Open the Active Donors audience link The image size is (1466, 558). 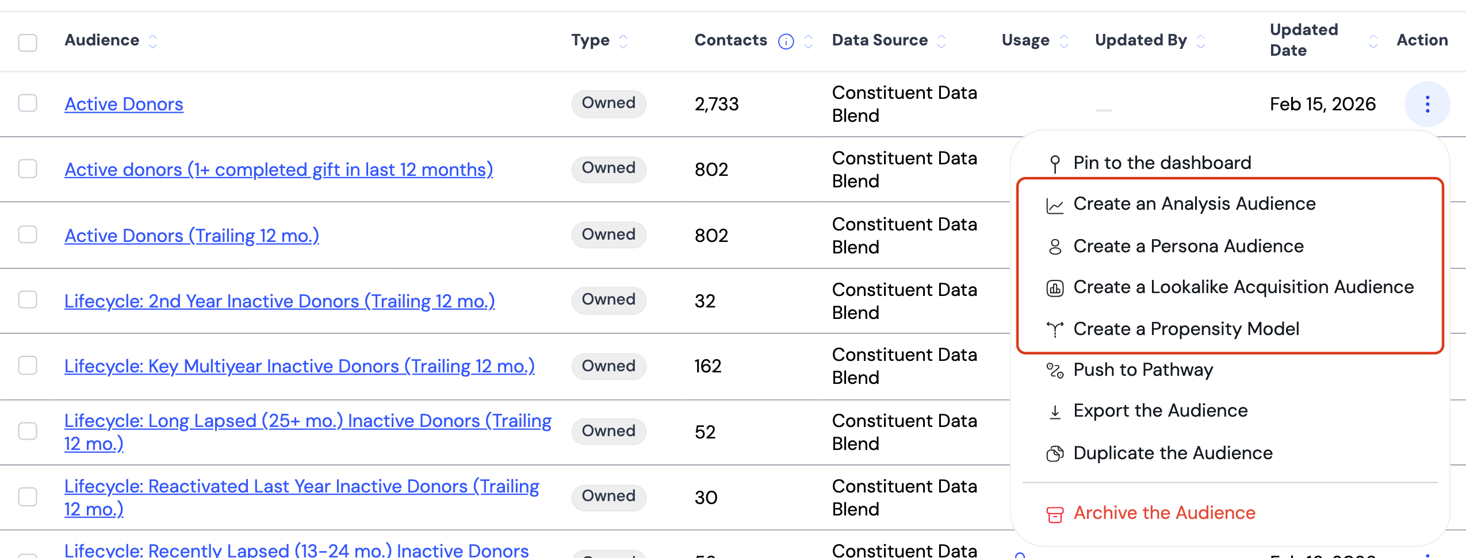click(x=124, y=104)
